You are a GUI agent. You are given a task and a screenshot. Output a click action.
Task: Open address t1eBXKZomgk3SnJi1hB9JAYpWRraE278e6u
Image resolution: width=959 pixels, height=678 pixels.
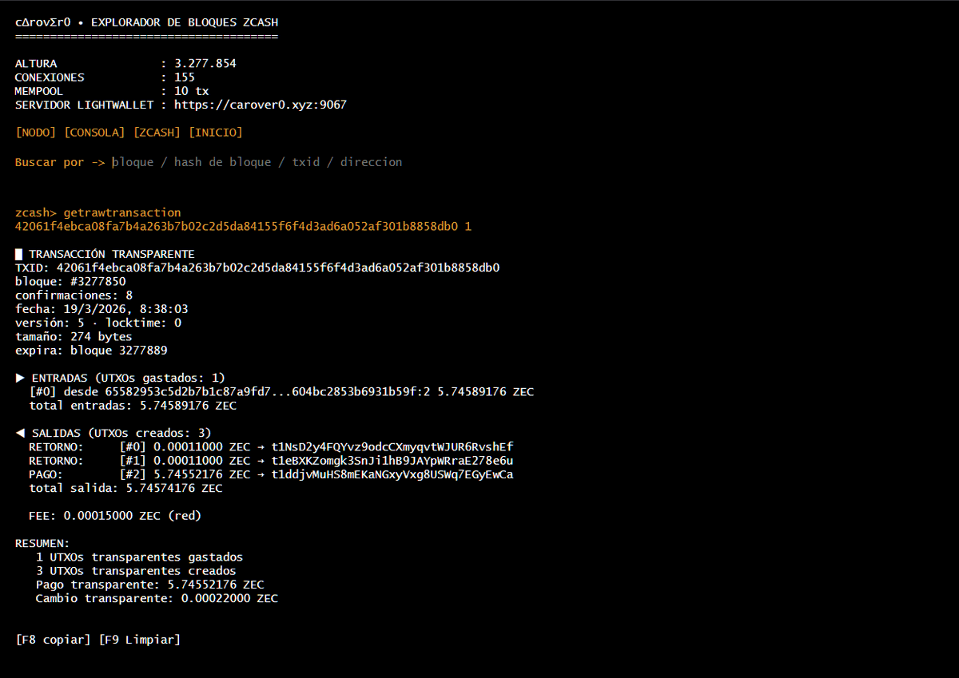(392, 461)
